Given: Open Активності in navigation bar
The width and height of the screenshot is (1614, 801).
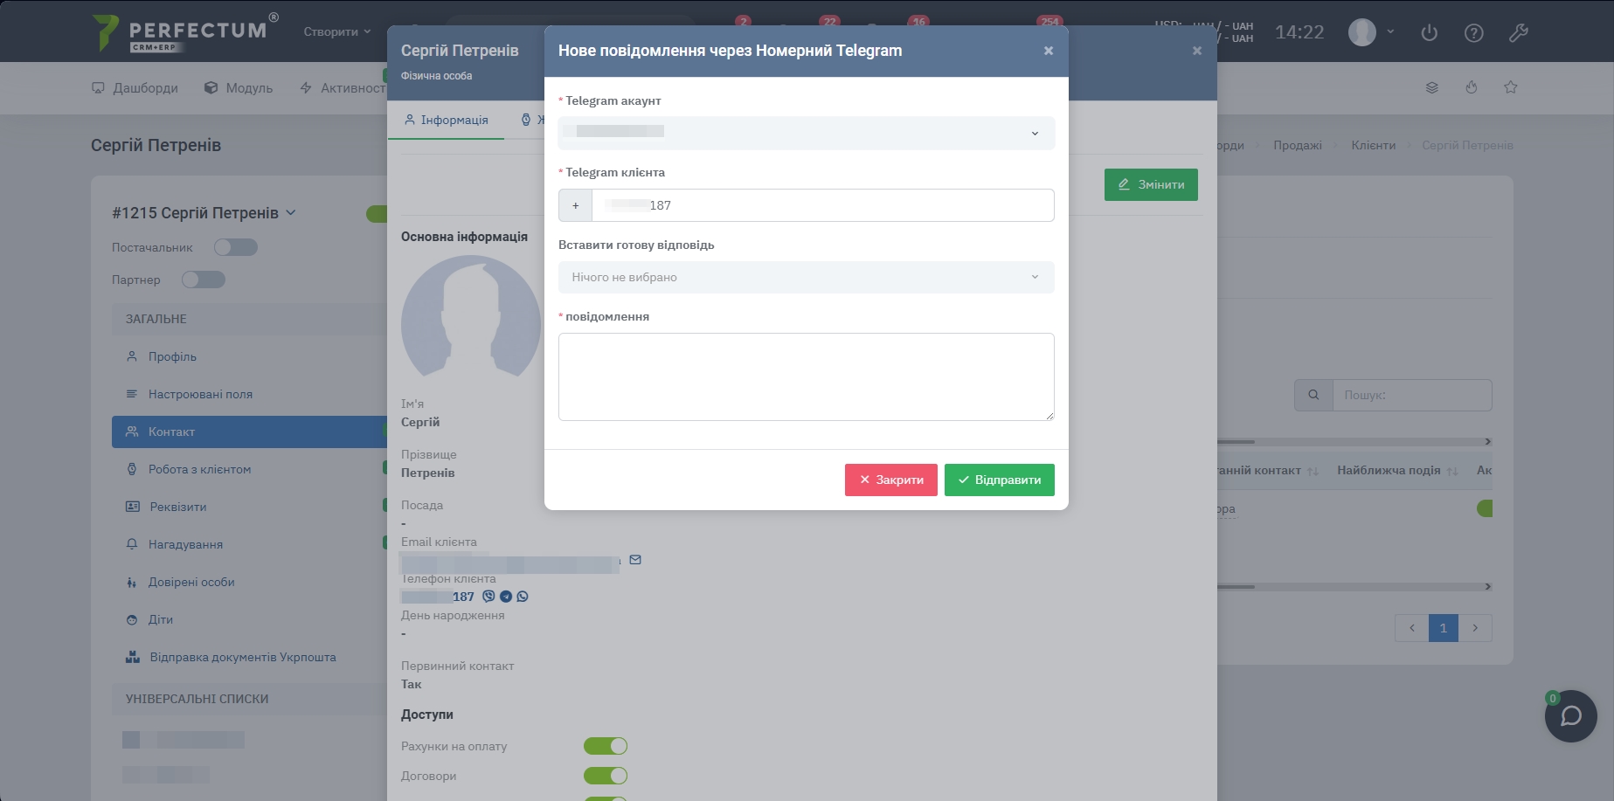Looking at the screenshot, I should coord(343,87).
